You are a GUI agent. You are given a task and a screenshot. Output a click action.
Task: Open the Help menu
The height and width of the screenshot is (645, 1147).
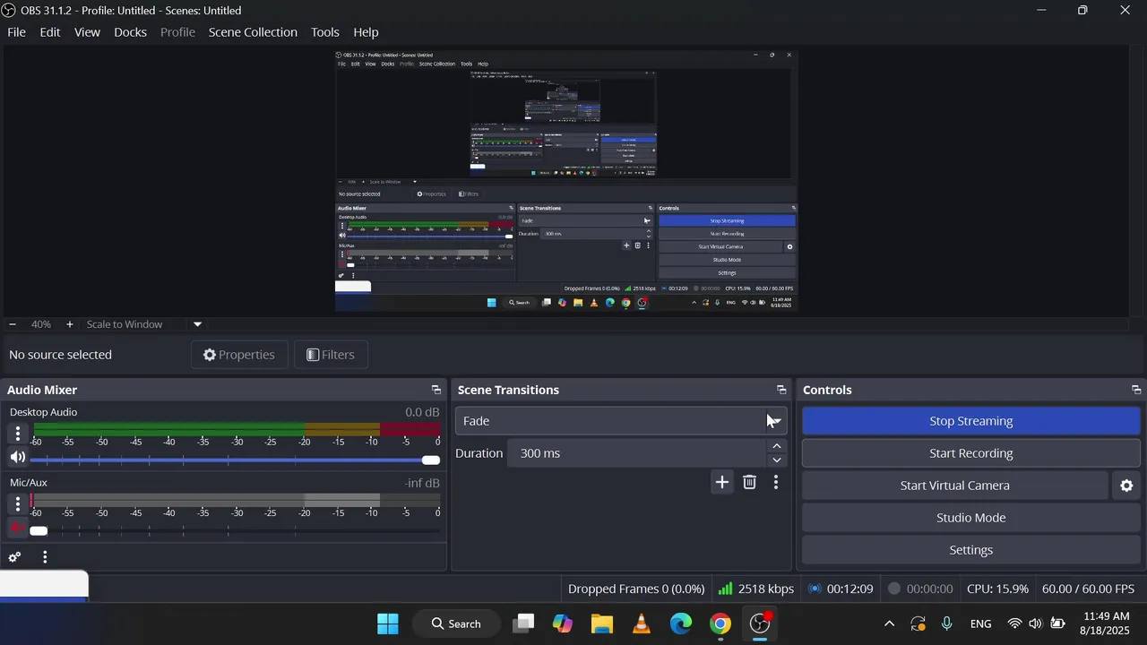click(x=366, y=32)
